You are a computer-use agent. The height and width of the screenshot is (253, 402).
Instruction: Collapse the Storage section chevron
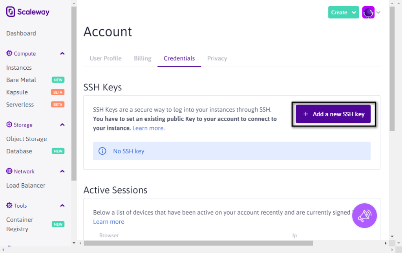tap(62, 125)
